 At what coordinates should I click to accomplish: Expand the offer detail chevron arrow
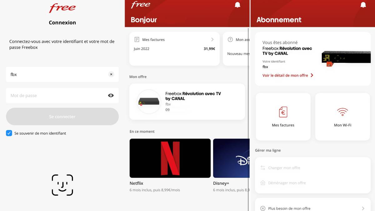(x=312, y=75)
